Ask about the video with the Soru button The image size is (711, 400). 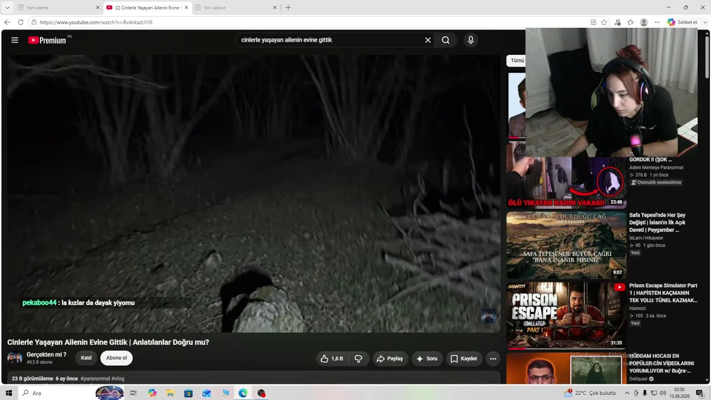tap(427, 359)
